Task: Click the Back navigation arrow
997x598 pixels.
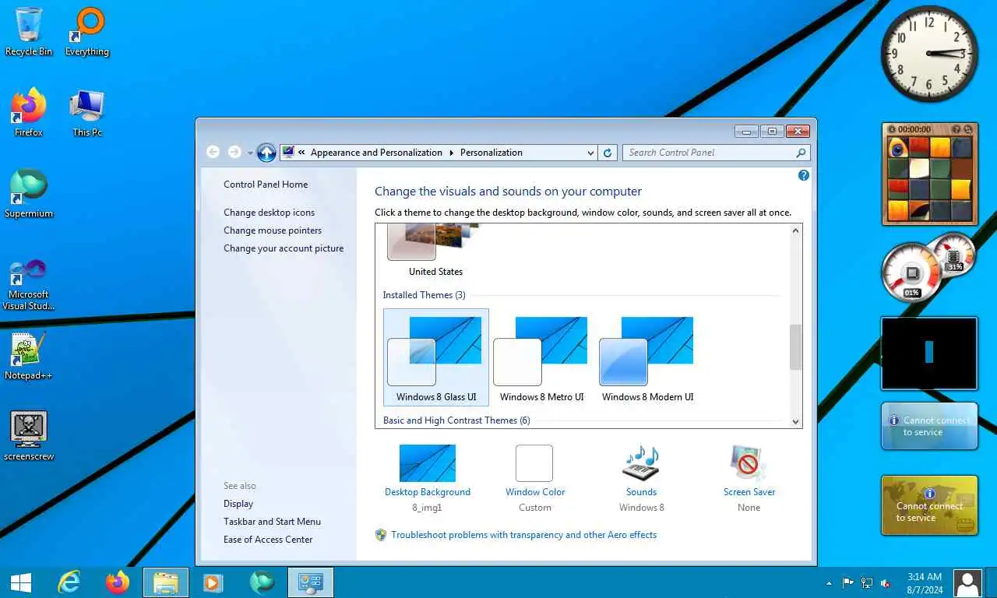Action: tap(213, 153)
